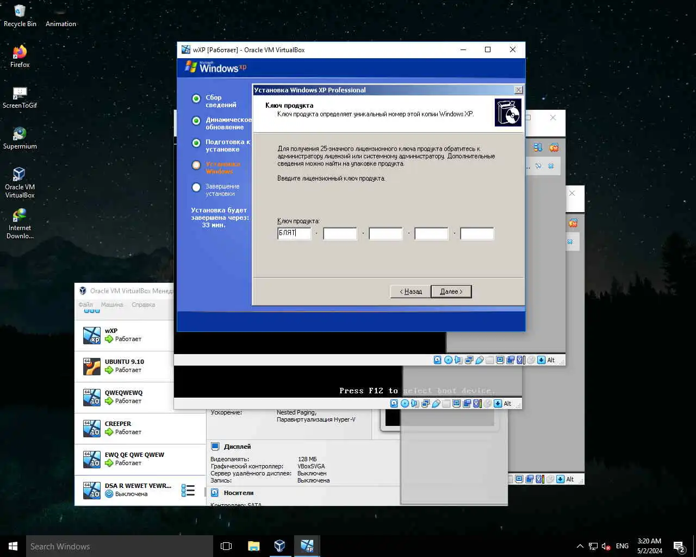Open USB indicator in Press F12 VM status bar
The height and width of the screenshot is (557, 696).
coord(436,404)
